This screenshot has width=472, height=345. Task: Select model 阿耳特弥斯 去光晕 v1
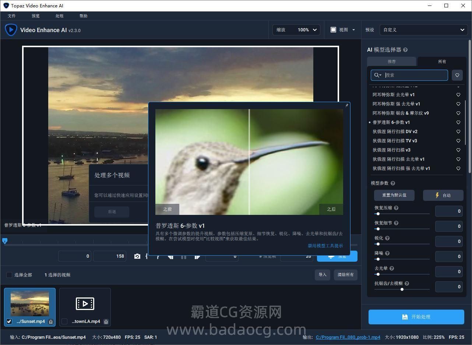[x=394, y=95]
